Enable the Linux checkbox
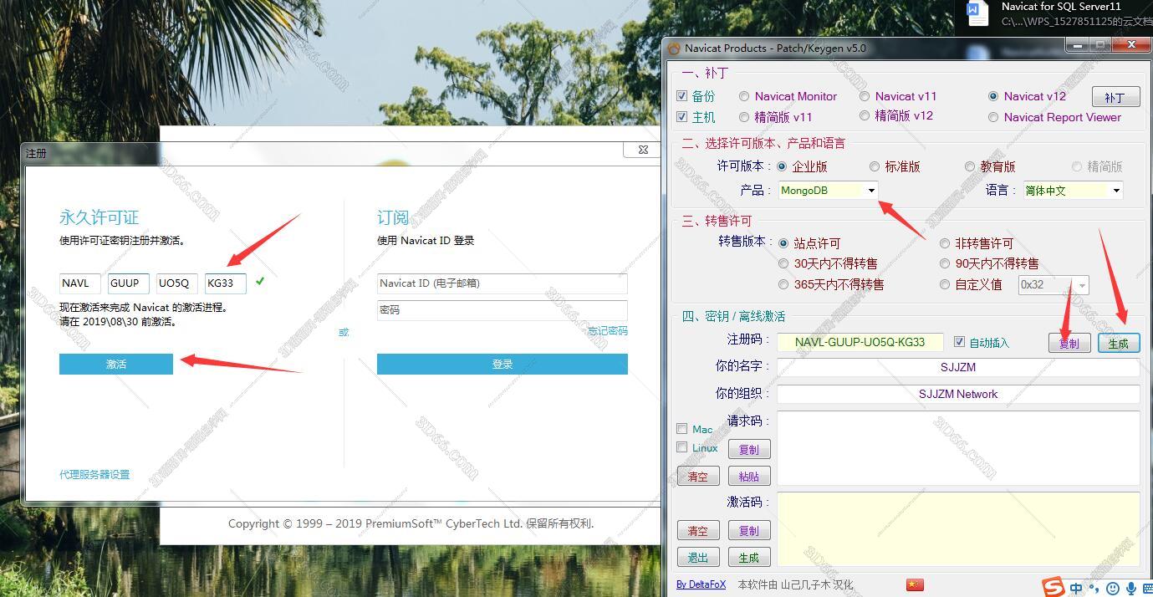Image resolution: width=1153 pixels, height=597 pixels. tap(681, 447)
